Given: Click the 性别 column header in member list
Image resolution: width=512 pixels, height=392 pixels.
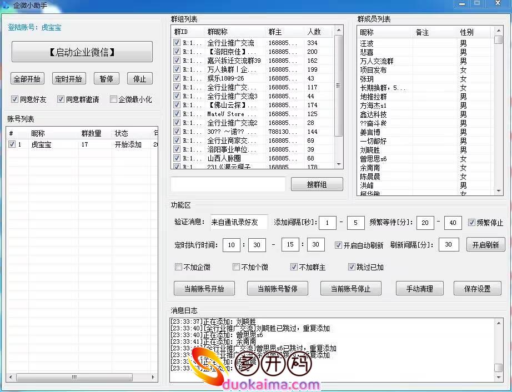Looking at the screenshot, I should click(x=466, y=33).
